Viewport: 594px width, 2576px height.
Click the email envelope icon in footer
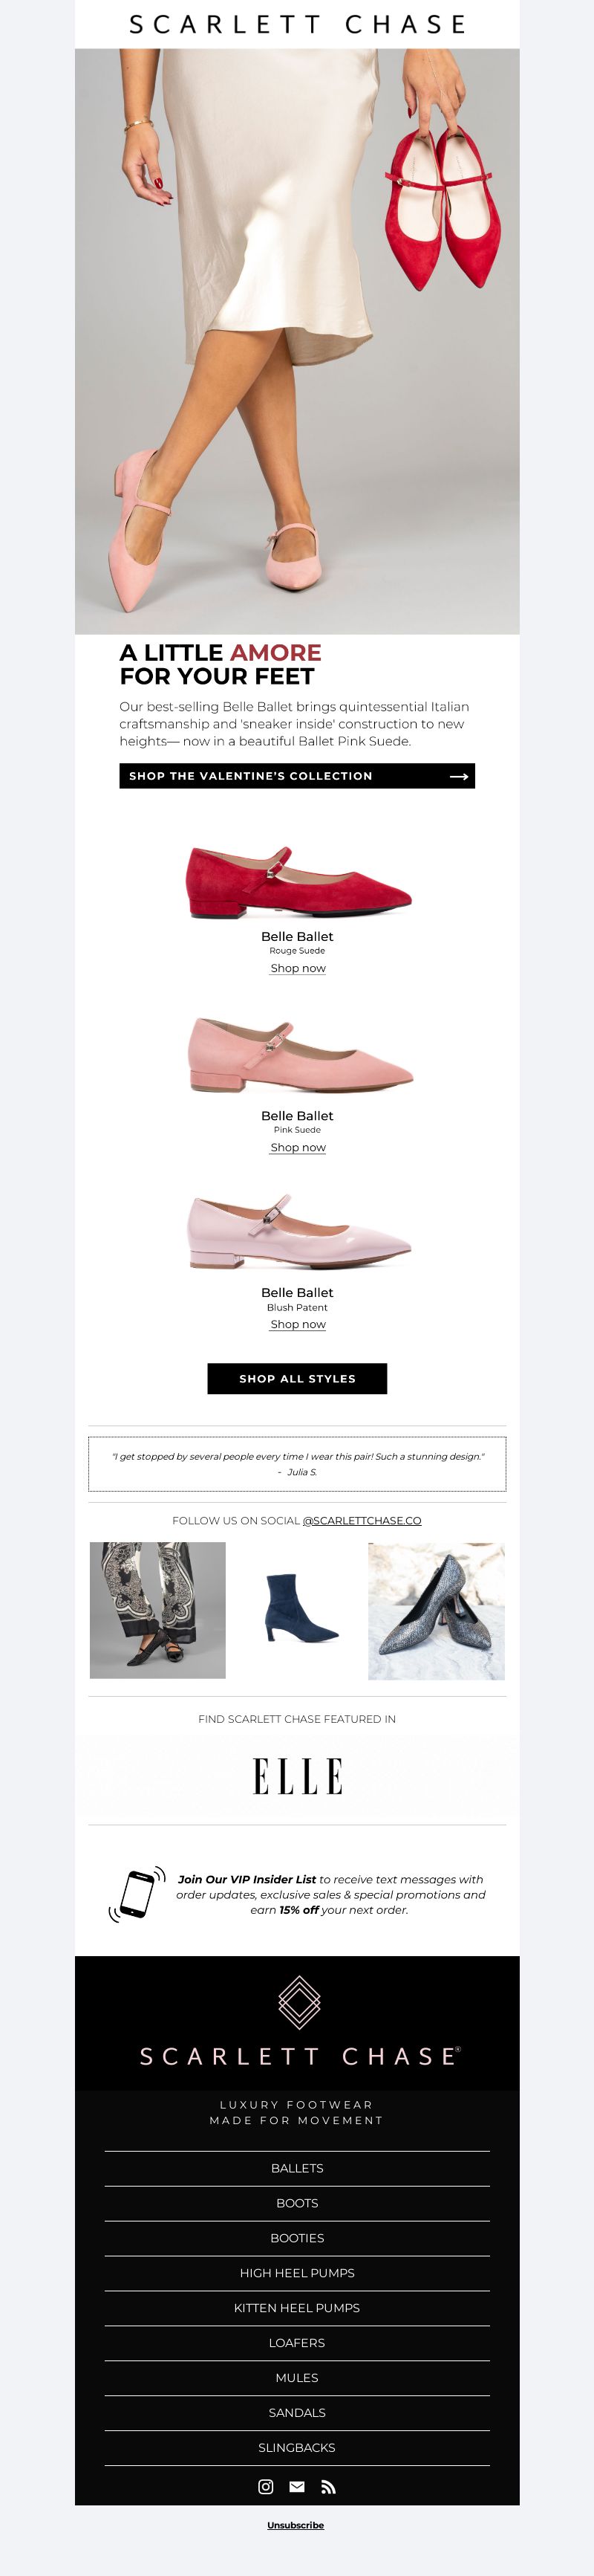click(296, 2486)
